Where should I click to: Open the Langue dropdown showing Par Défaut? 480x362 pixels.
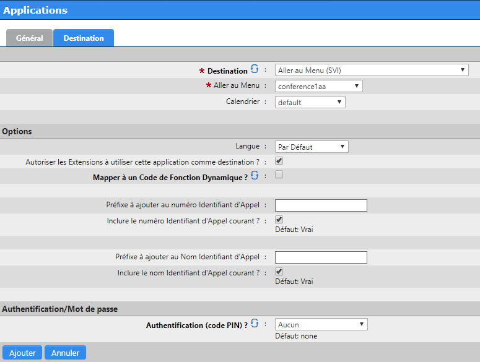click(x=312, y=147)
